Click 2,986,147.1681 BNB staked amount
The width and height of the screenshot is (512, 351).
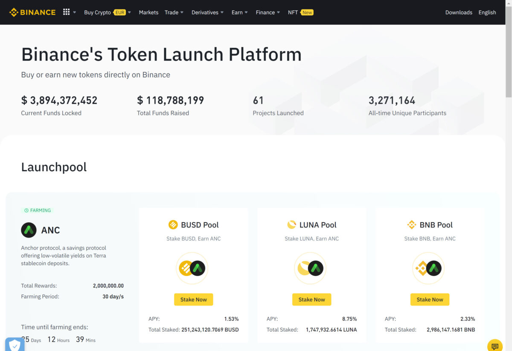pyautogui.click(x=451, y=330)
